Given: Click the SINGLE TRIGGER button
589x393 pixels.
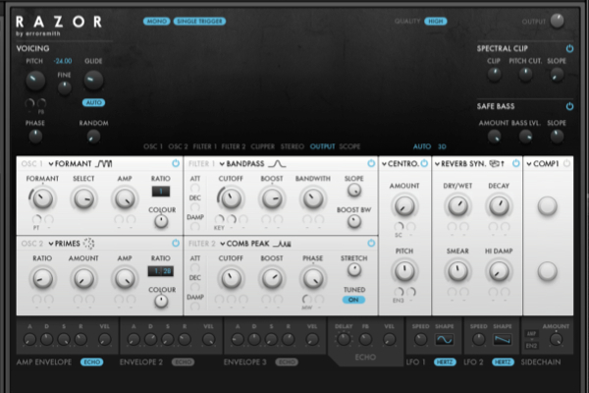Looking at the screenshot, I should click(x=199, y=22).
